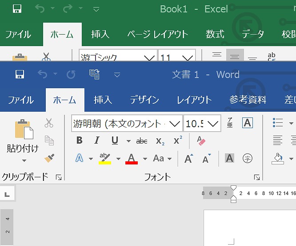The image size is (296, 246).
Task: Open Word ファイル tab
Action: click(21, 100)
